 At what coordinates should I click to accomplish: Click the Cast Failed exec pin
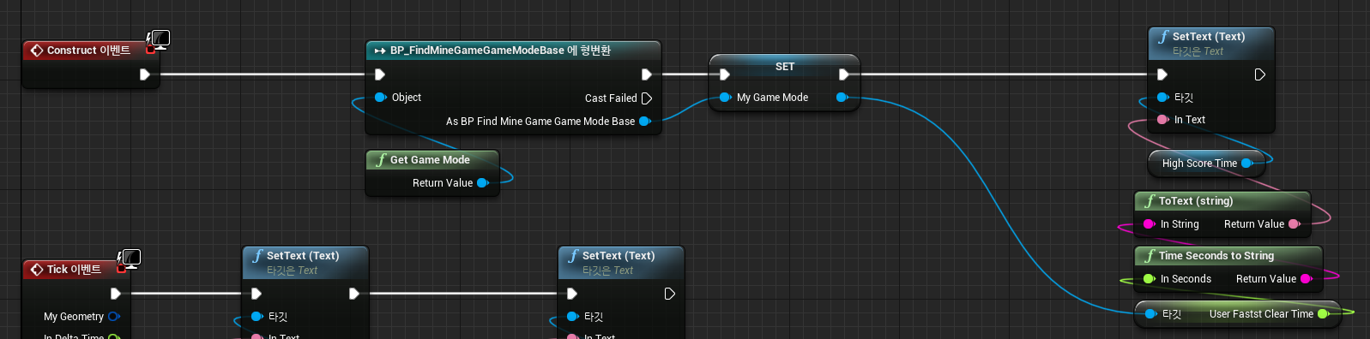click(647, 98)
